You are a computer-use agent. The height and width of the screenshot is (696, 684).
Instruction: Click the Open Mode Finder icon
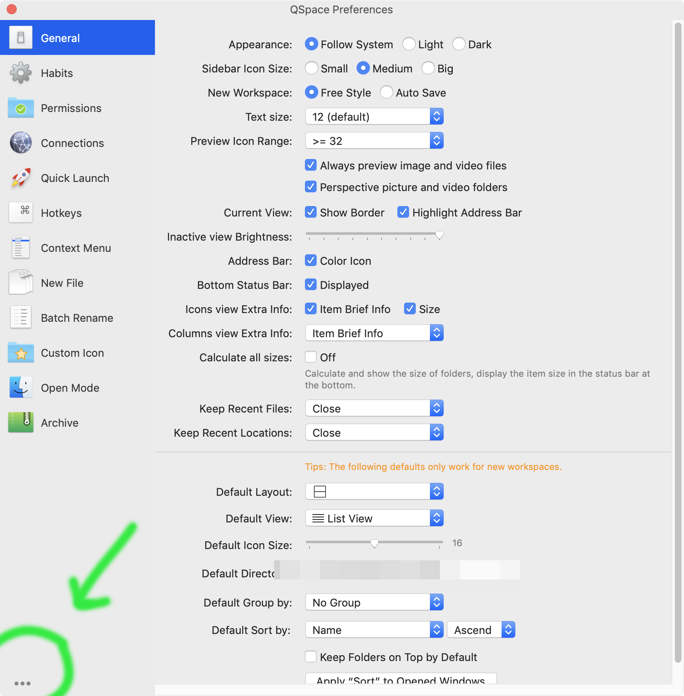(x=21, y=388)
